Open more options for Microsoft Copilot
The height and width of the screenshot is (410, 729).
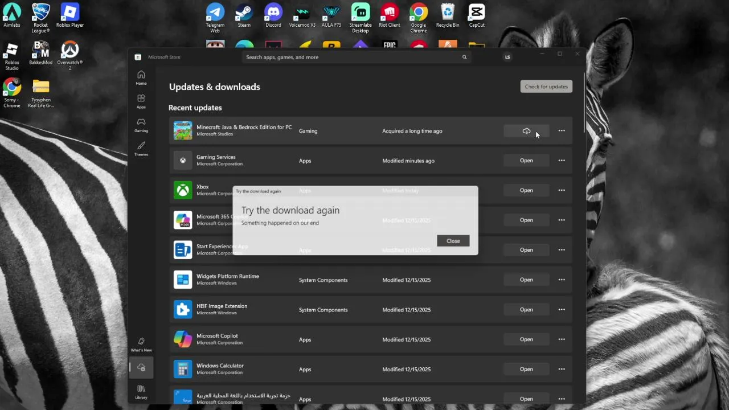pyautogui.click(x=562, y=339)
